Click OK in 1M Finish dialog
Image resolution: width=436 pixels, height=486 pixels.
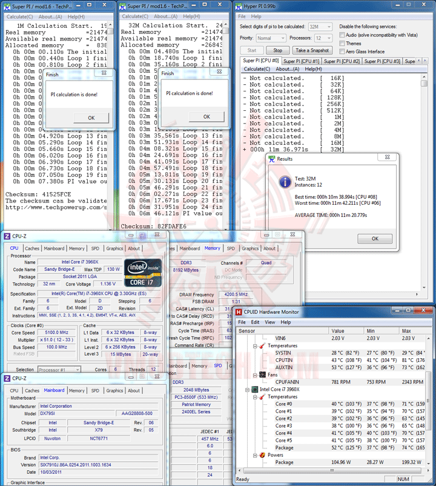point(91,118)
